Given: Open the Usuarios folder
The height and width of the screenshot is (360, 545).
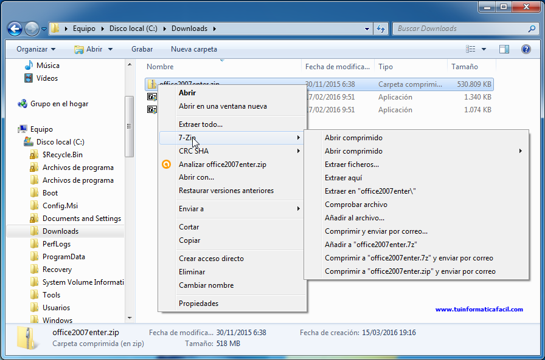Looking at the screenshot, I should click(56, 308).
